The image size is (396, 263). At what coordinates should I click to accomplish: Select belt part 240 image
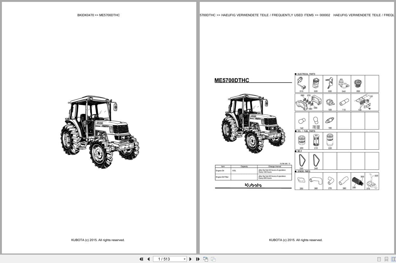(x=316, y=161)
